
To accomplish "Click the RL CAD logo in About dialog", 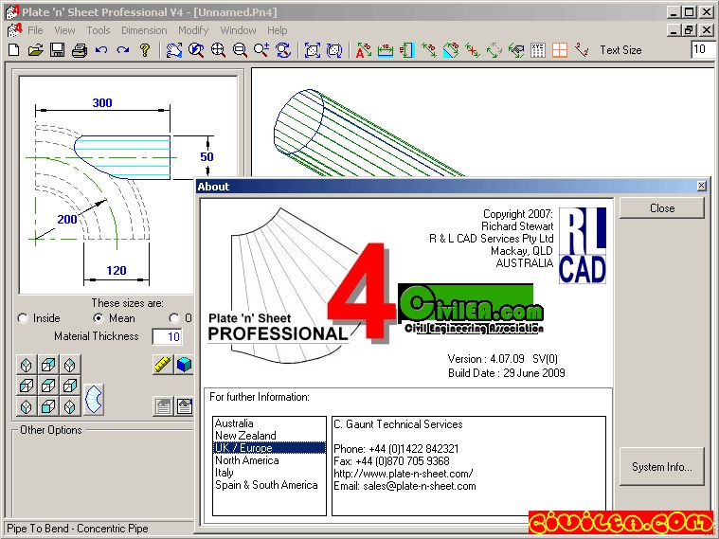I will coord(583,245).
